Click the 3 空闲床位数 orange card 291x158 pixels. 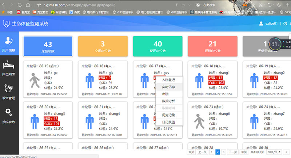pos(103,46)
